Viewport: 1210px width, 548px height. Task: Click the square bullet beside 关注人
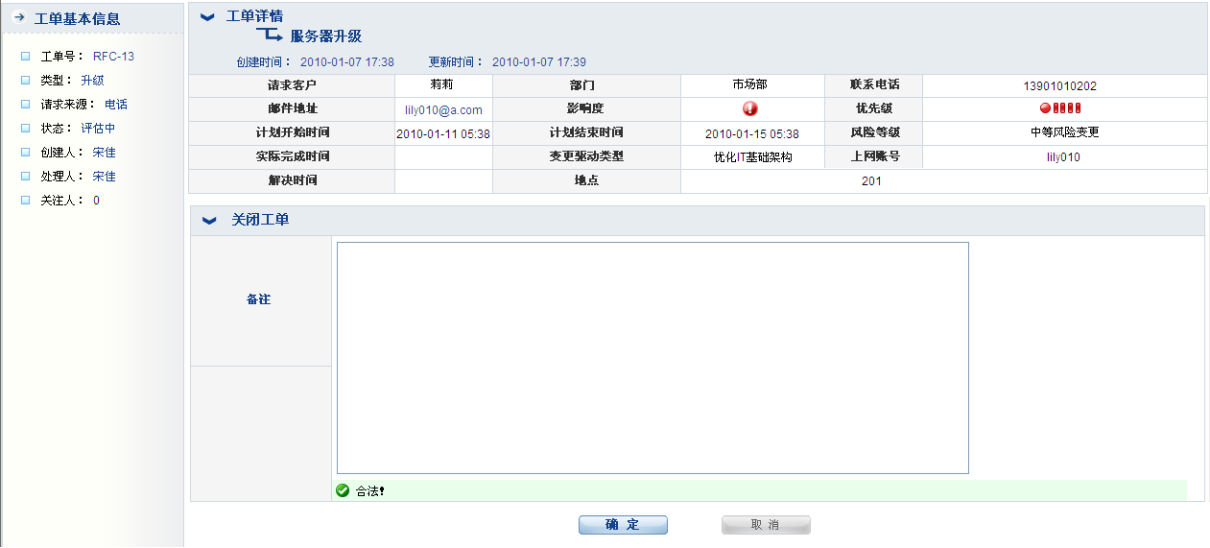click(26, 201)
